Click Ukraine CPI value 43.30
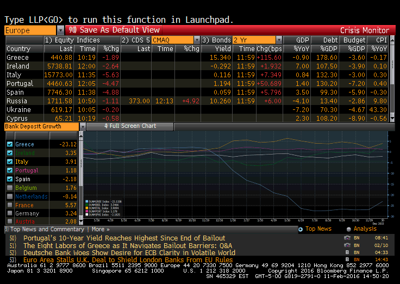This screenshot has width=400, height=284. [x=378, y=110]
